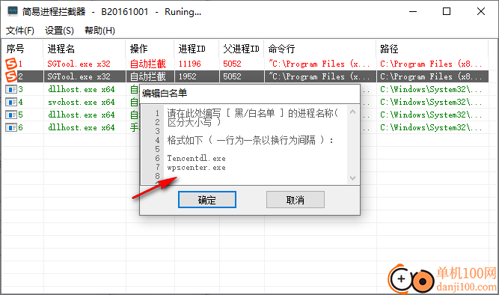499x295 pixels.
Task: Open the 文件(F) menu
Action: coord(20,31)
